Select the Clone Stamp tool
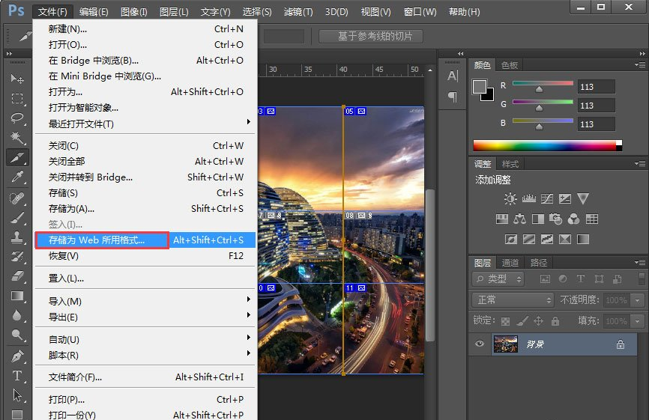 [x=17, y=237]
